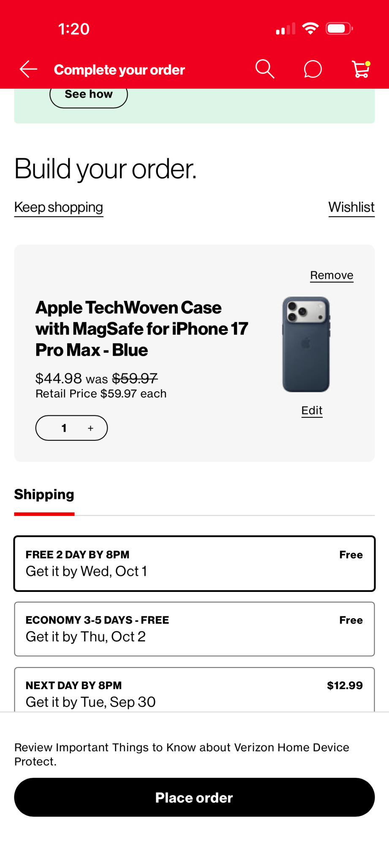Viewport: 389px width, 845px height.
Task: Tap the back arrow icon
Action: pos(28,69)
